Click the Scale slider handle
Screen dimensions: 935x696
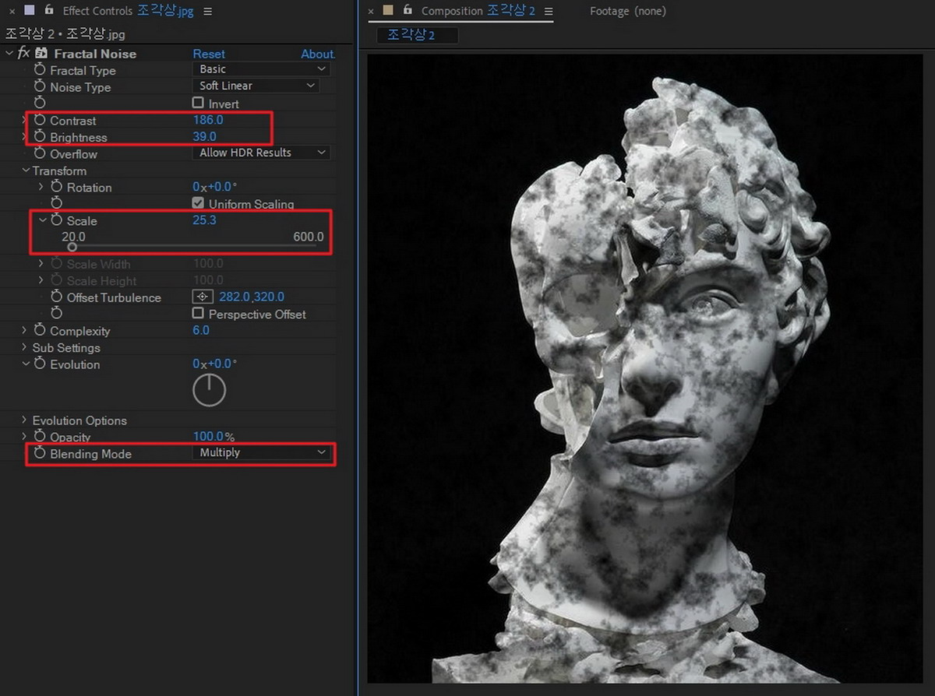pyautogui.click(x=72, y=247)
